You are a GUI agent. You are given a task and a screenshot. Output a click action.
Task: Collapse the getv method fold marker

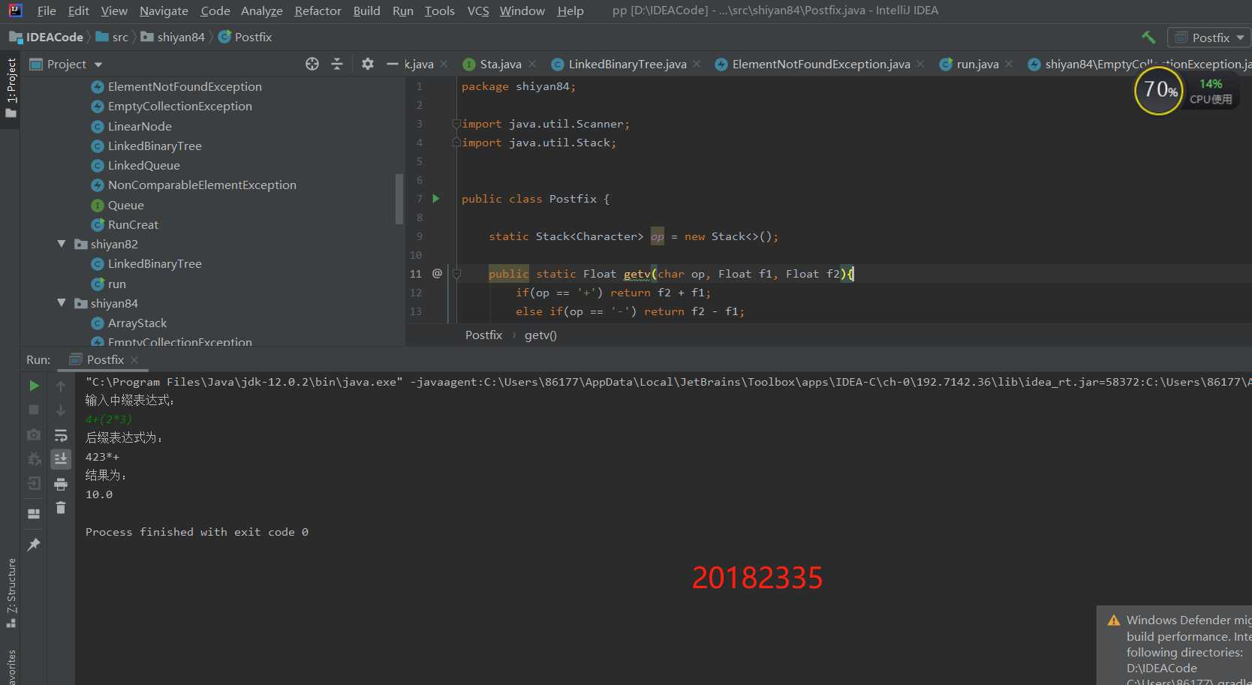coord(456,274)
